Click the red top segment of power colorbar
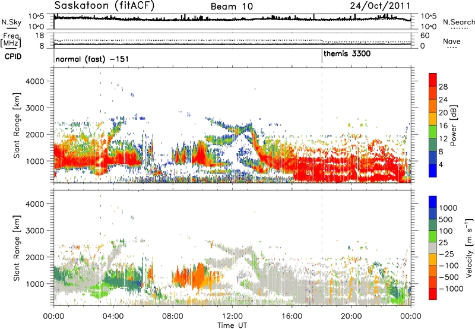Screen dimensions: 475x329 [x=433, y=80]
